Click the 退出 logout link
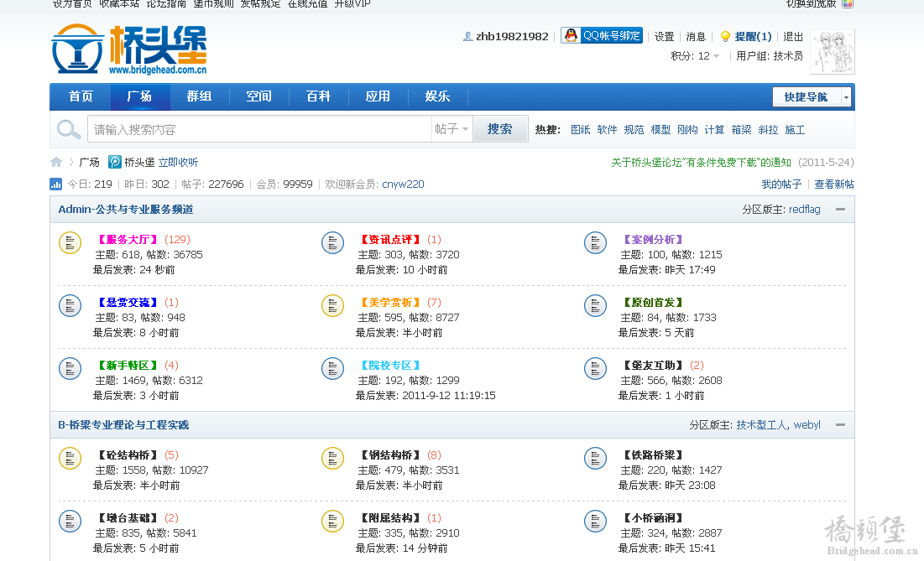Image resolution: width=924 pixels, height=561 pixels. pyautogui.click(x=793, y=37)
